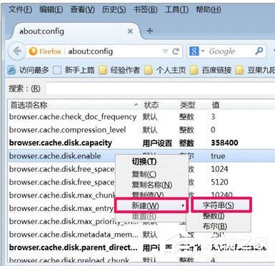Choose 切换(T) in context menu
The width and height of the screenshot is (275, 266).
(152, 162)
